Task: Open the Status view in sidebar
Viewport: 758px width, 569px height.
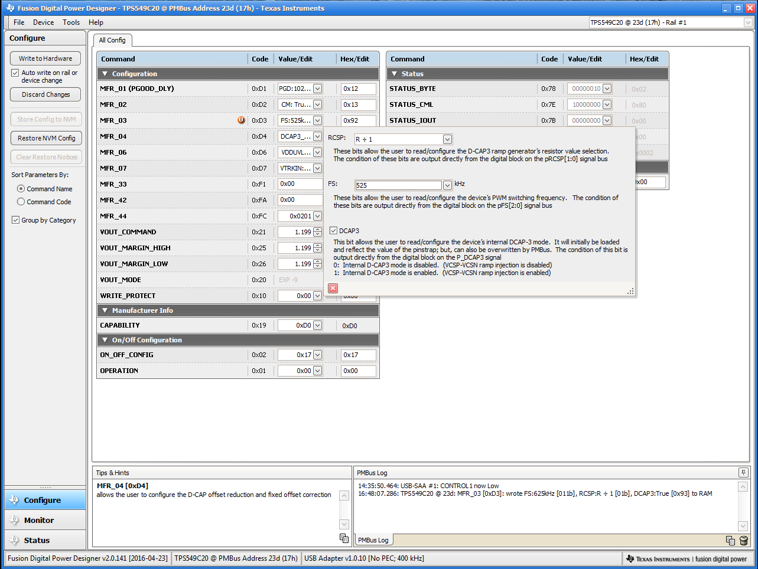Action: pyautogui.click(x=37, y=540)
